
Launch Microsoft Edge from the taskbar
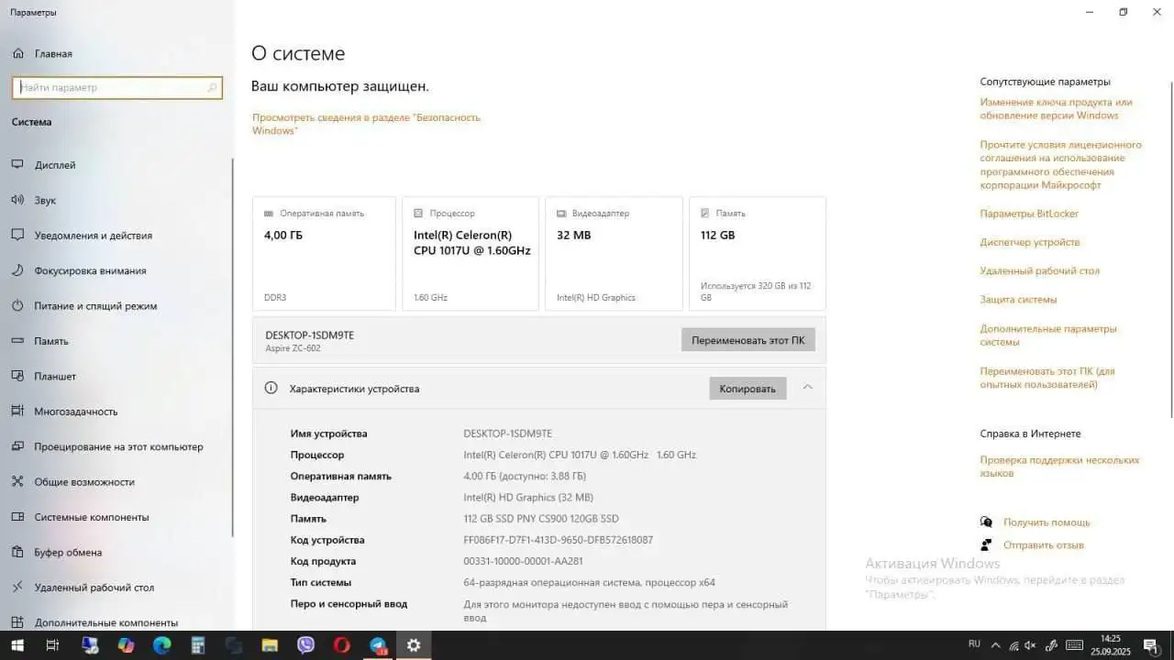(x=161, y=645)
